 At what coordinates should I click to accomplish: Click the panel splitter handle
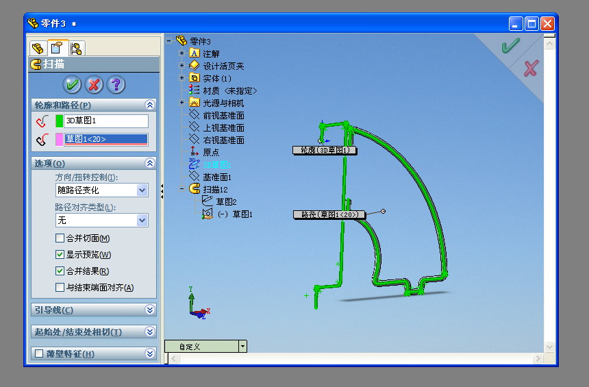(162, 191)
